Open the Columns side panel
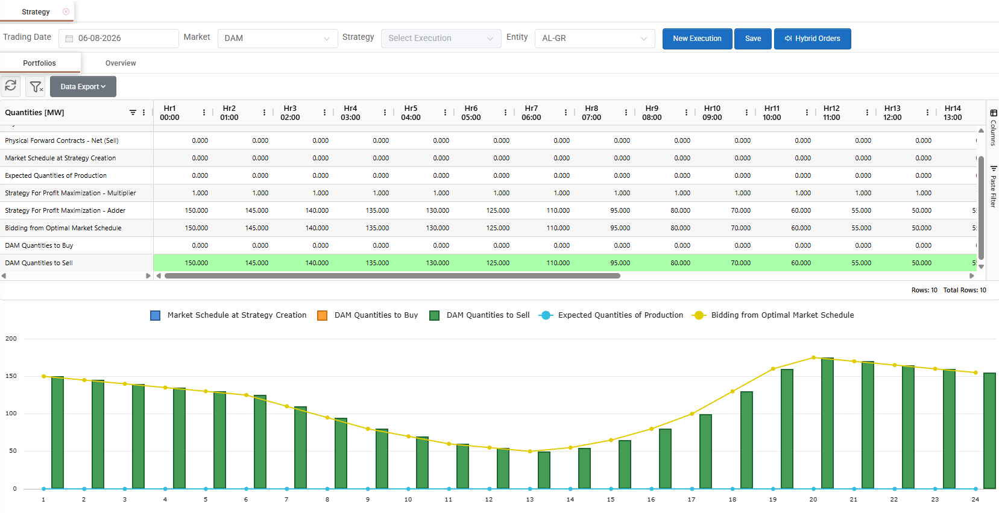Screen dimensions: 999x513 pos(993,128)
